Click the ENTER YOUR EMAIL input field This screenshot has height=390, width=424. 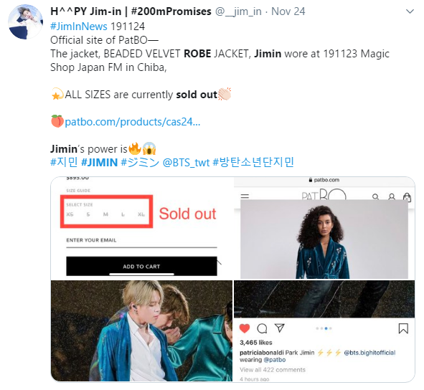point(141,240)
